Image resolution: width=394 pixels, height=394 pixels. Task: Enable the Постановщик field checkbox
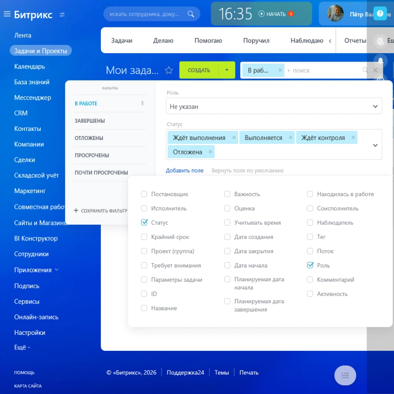click(x=144, y=194)
